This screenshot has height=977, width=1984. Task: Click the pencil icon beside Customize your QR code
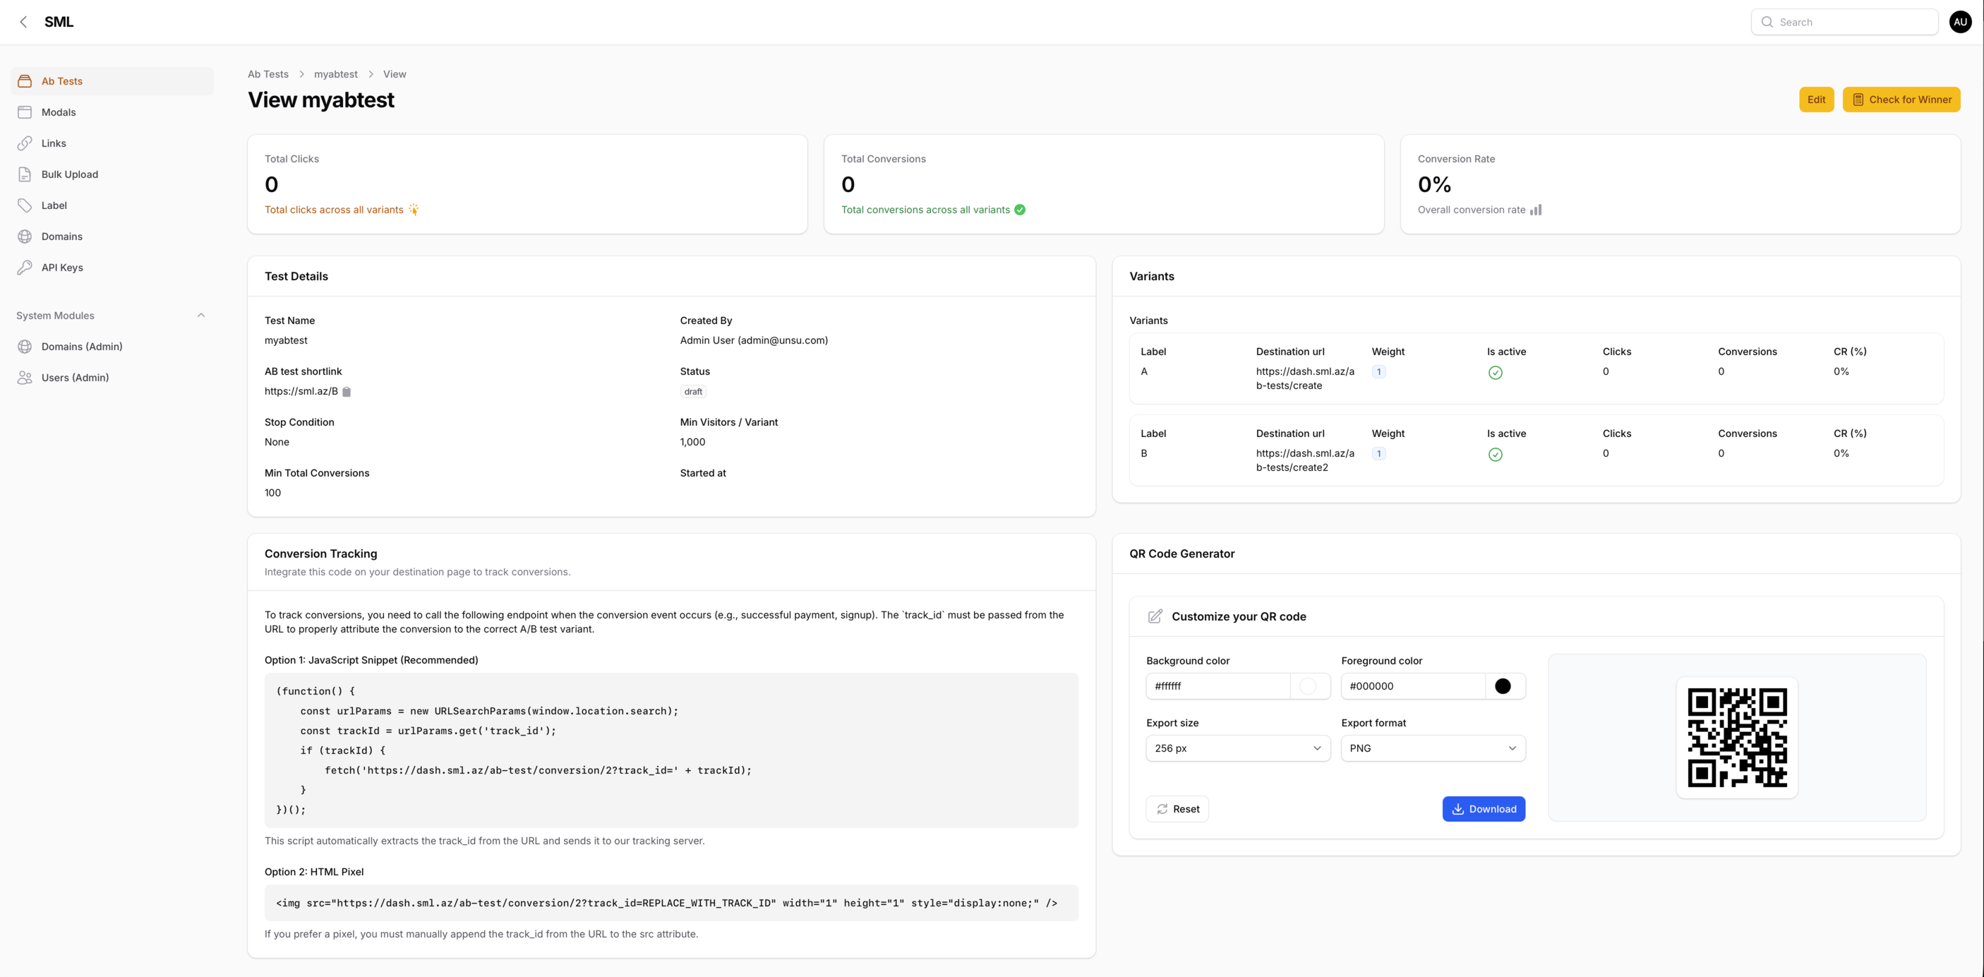coord(1155,616)
